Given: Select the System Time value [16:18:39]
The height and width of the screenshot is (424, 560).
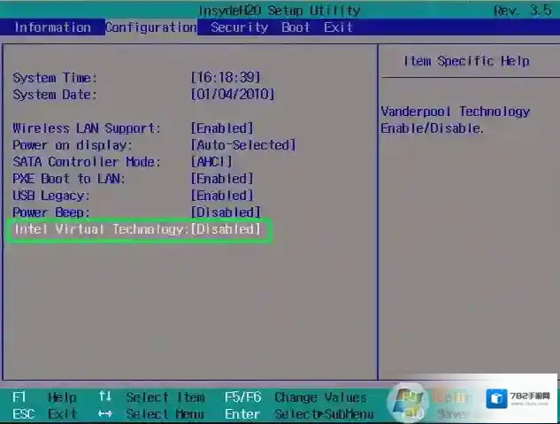Looking at the screenshot, I should tap(226, 78).
